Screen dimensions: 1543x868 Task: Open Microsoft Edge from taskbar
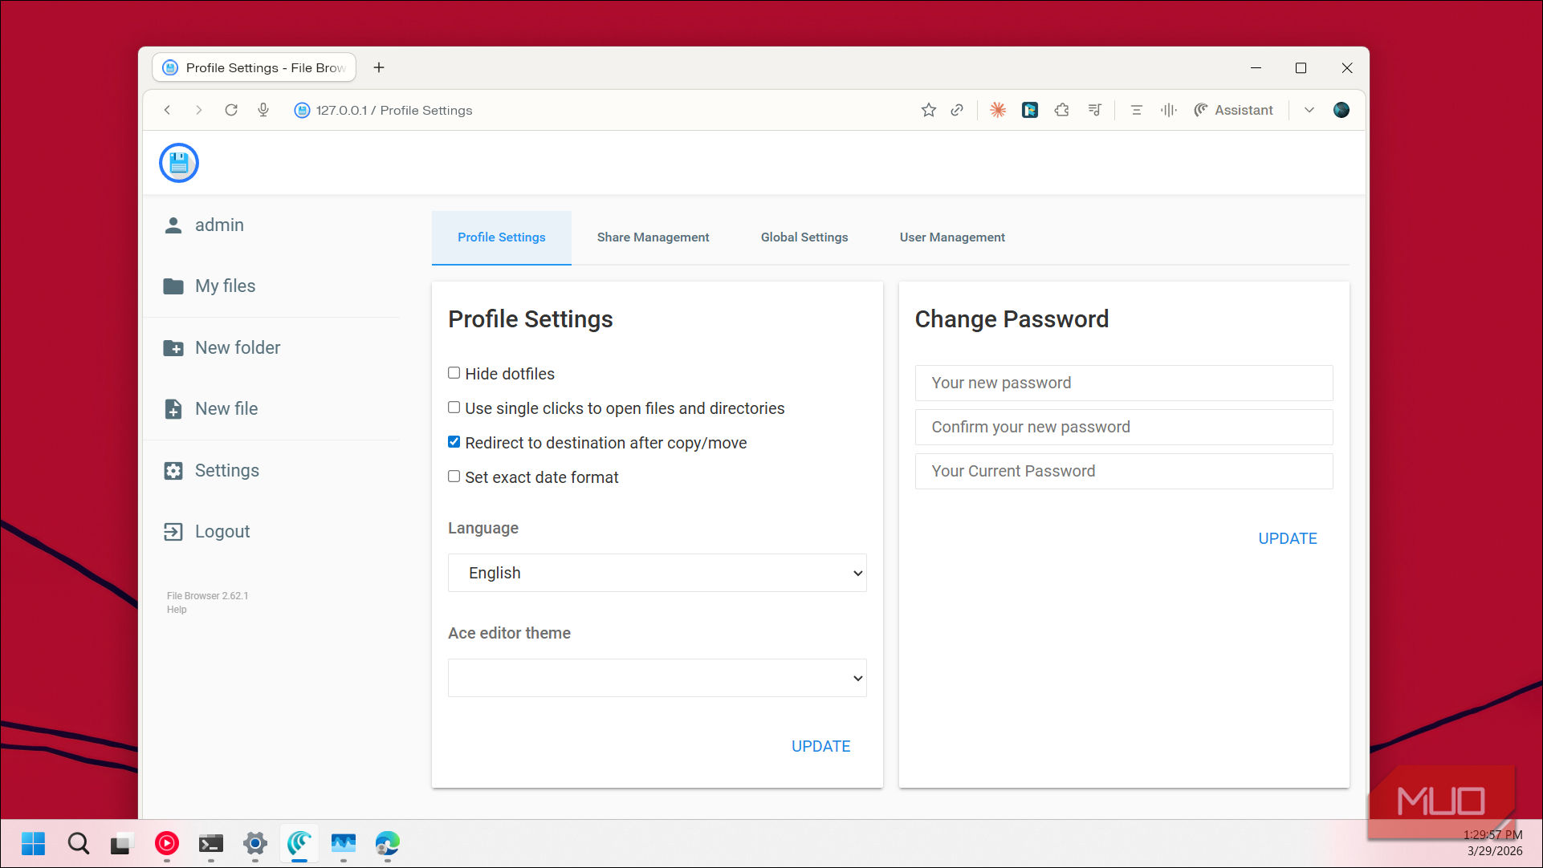coord(388,843)
